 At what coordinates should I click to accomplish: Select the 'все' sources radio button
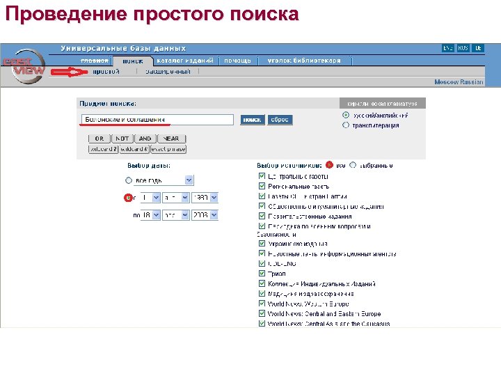(x=329, y=165)
